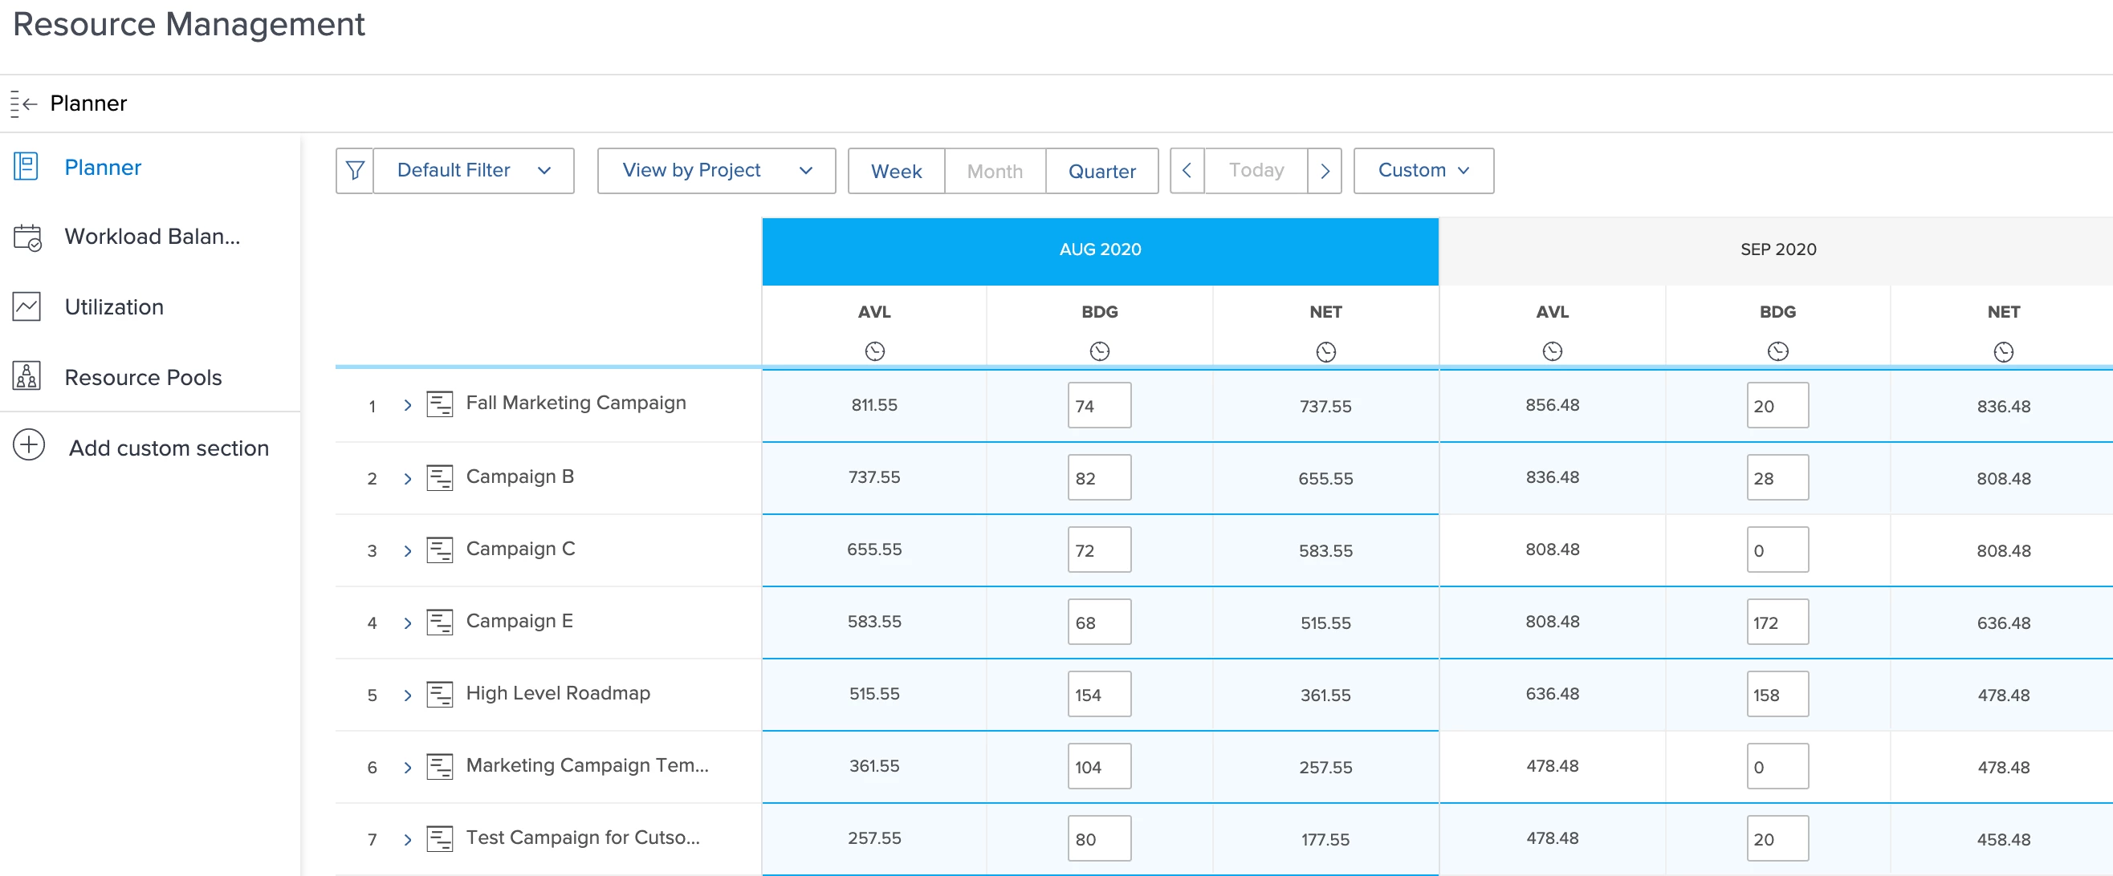
Task: Click clock icon under SEP BDG column
Action: click(1777, 351)
